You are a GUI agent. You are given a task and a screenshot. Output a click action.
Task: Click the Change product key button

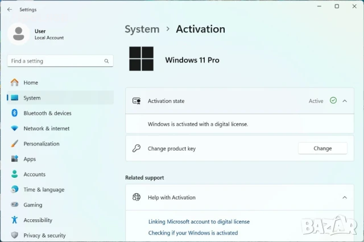click(322, 149)
